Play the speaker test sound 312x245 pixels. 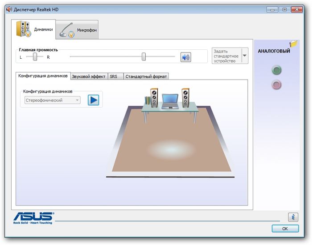click(x=93, y=100)
